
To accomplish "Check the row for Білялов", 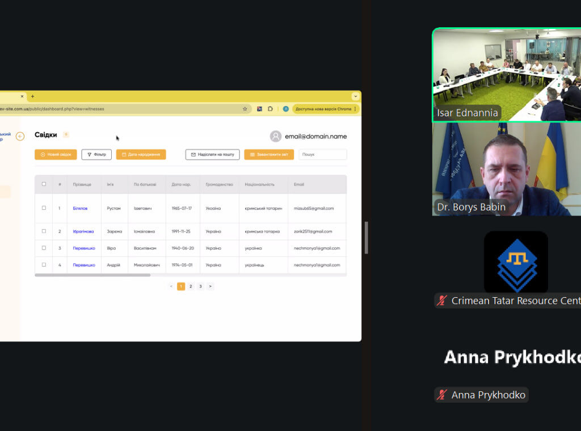I will click(44, 208).
